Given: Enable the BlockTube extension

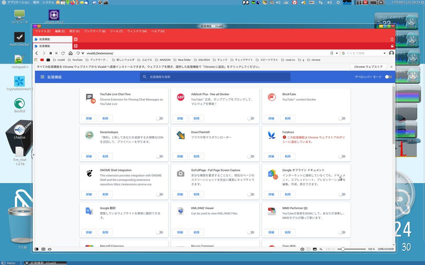Looking at the screenshot, I should tap(342, 118).
